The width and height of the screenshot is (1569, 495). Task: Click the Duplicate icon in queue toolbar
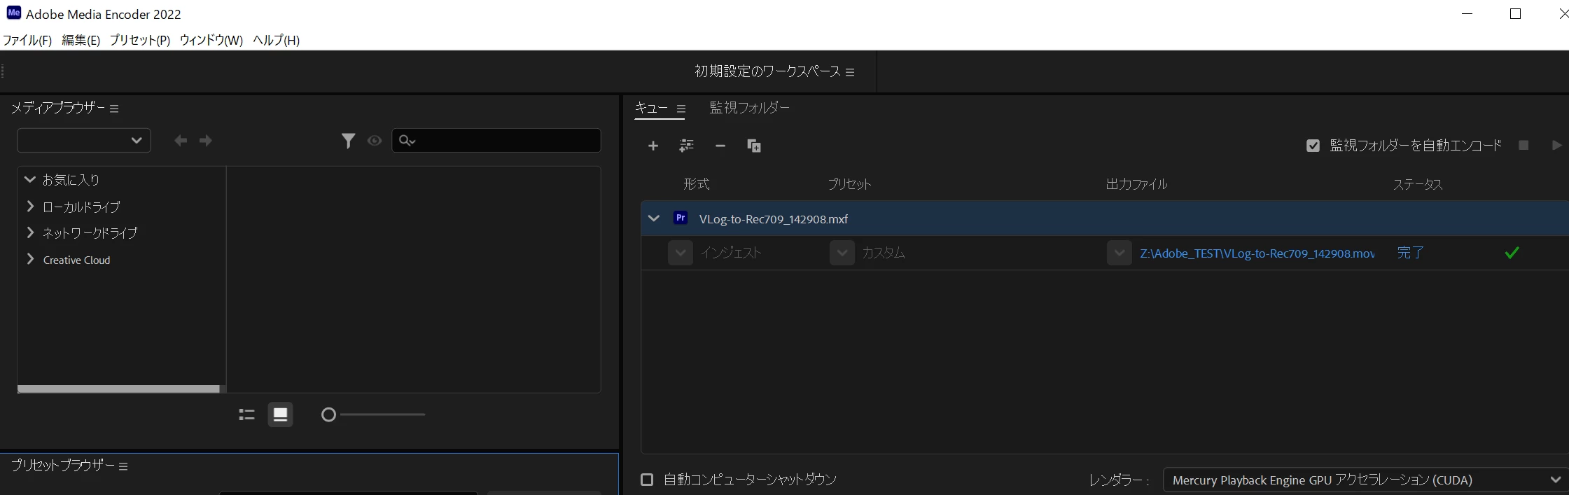click(x=754, y=146)
